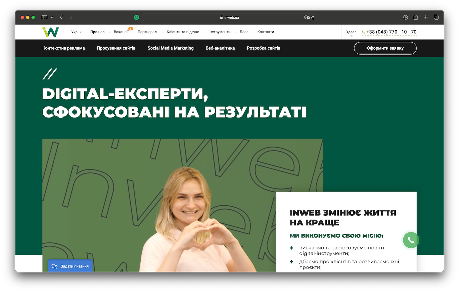Click the translate page icon

(307, 17)
